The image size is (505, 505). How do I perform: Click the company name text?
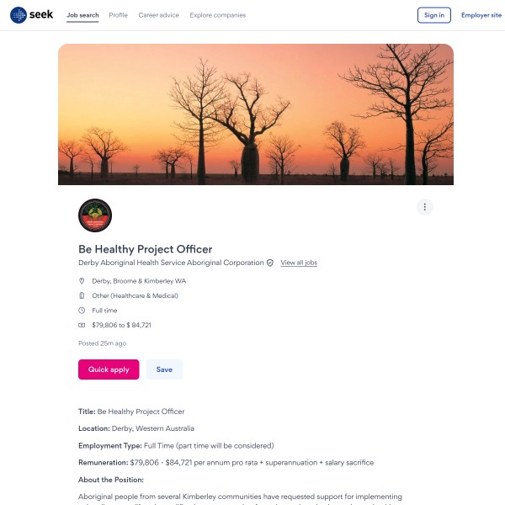pyautogui.click(x=171, y=263)
